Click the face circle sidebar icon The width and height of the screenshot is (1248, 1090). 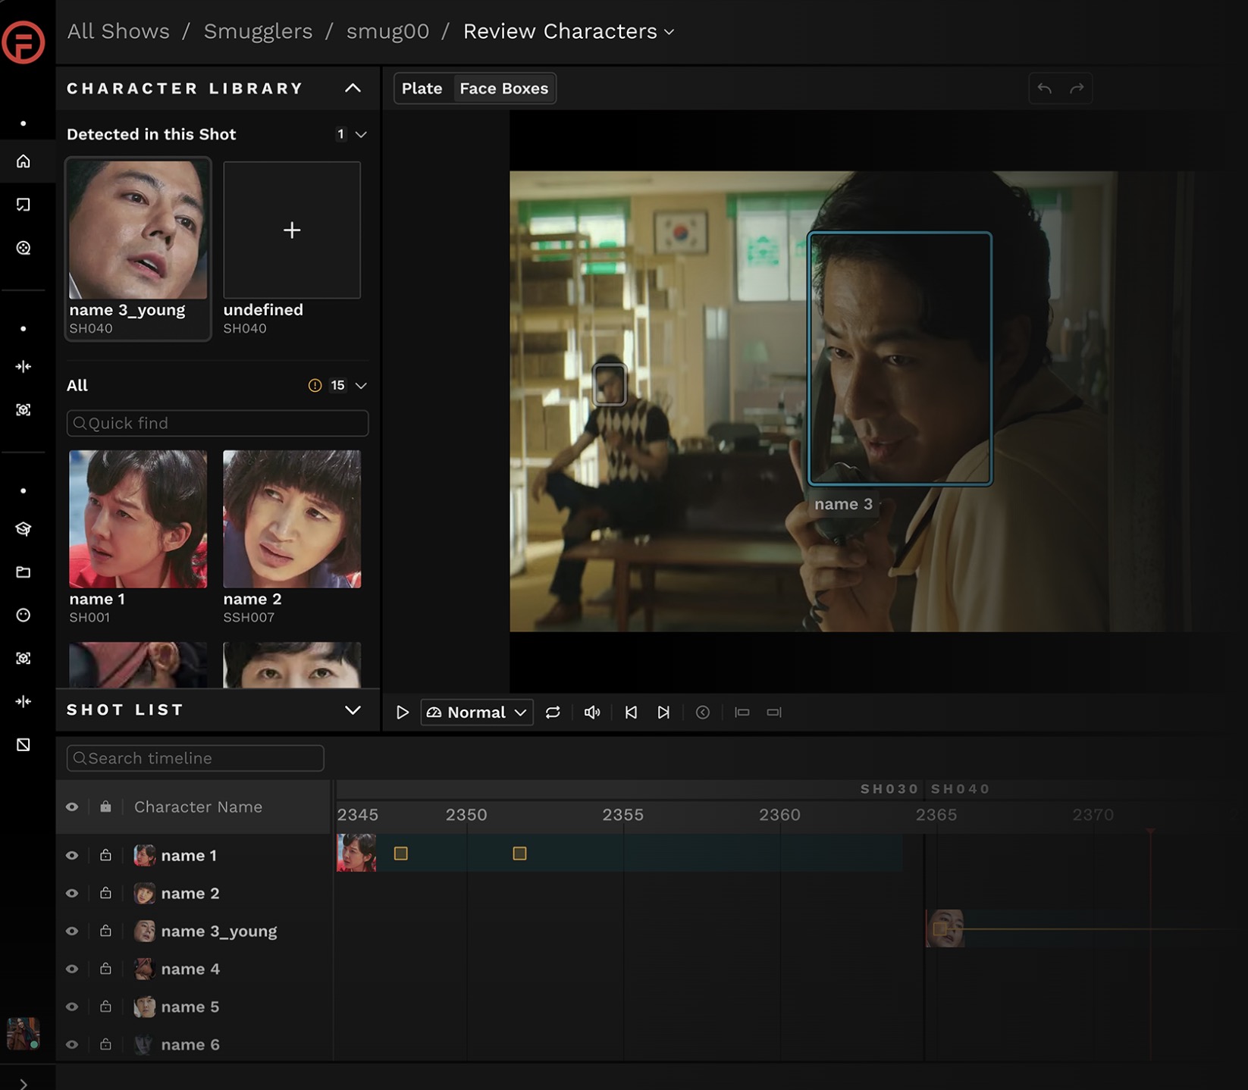24,615
